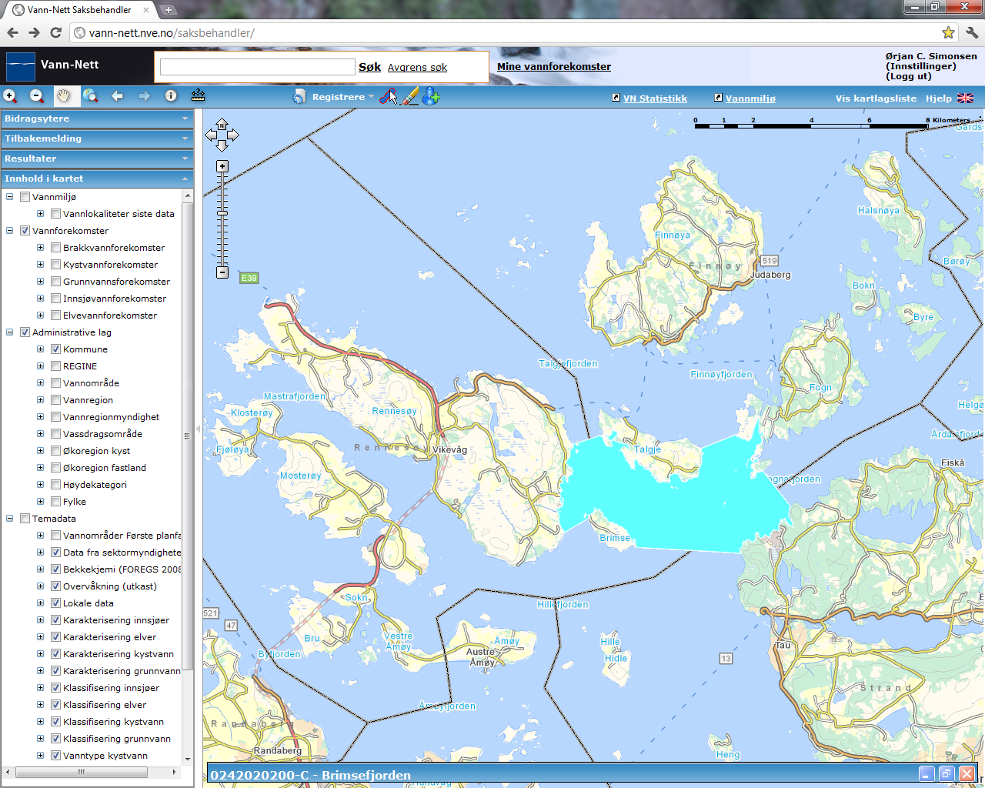This screenshot has height=788, width=985.
Task: Click the Innstillinger link
Action: 921,66
